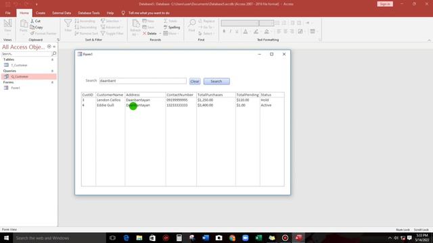Collapse the Queries group in navigation pane
The width and height of the screenshot is (433, 243).
[x=52, y=71]
